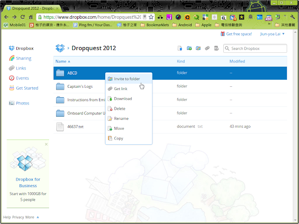Open the Bookmarklets bookmarks folder
Screen dimensions: 299x224
[155, 25]
